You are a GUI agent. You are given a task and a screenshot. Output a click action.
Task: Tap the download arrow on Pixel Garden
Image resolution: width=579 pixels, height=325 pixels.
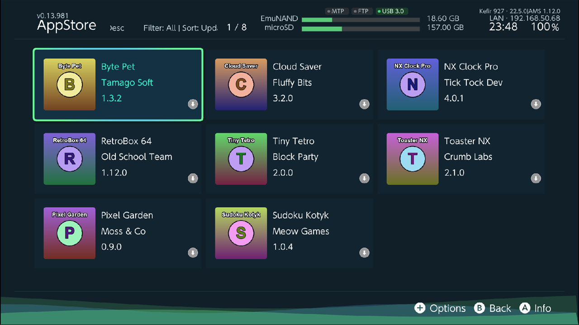click(193, 253)
